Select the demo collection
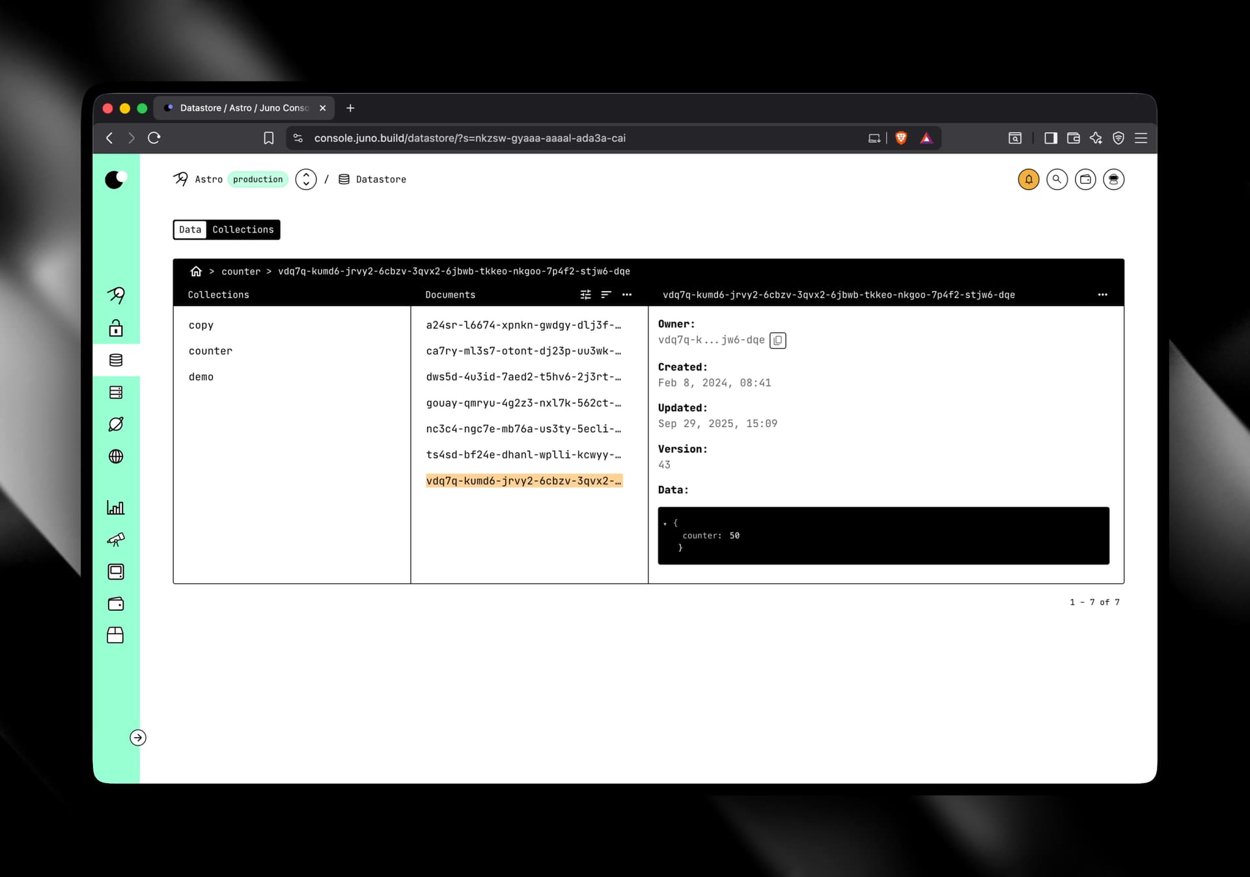 (x=201, y=377)
